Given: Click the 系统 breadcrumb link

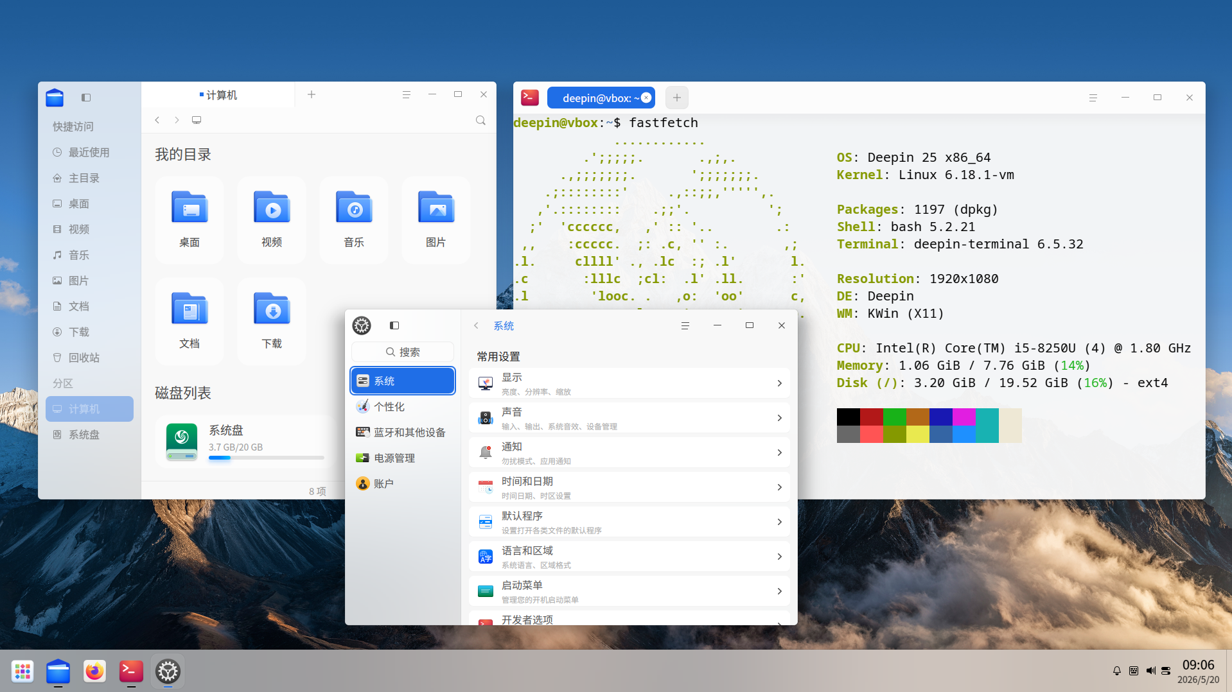Looking at the screenshot, I should point(504,325).
